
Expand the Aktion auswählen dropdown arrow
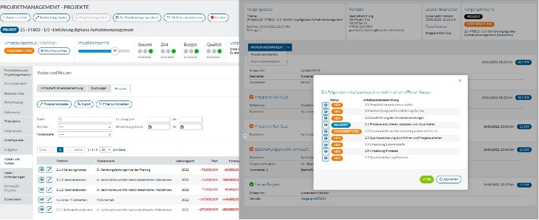coord(288,47)
